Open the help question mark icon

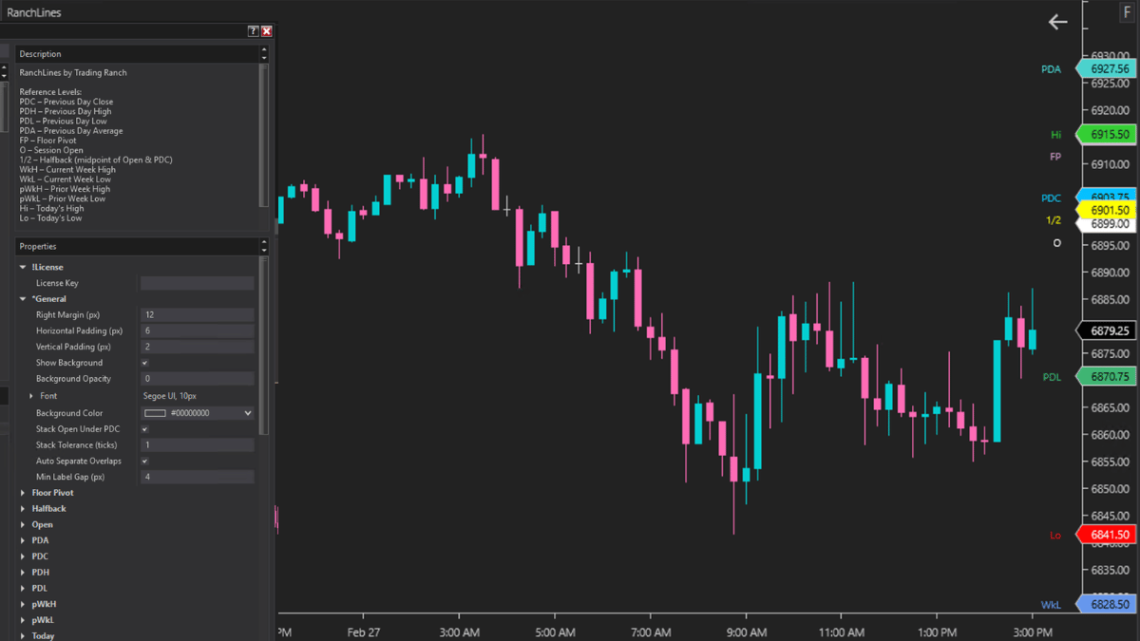pyautogui.click(x=254, y=31)
